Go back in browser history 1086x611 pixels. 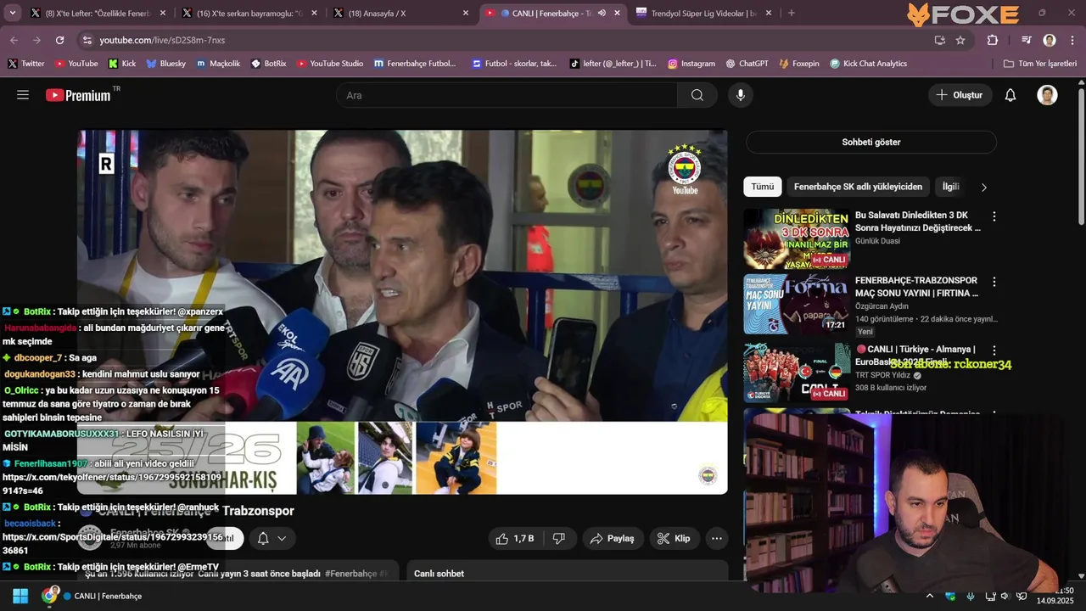tap(14, 40)
